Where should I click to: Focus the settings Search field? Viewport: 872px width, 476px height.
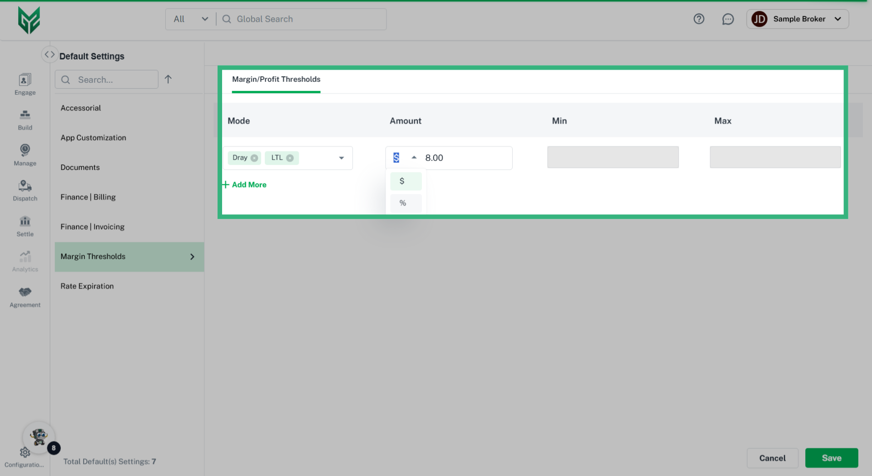107,79
